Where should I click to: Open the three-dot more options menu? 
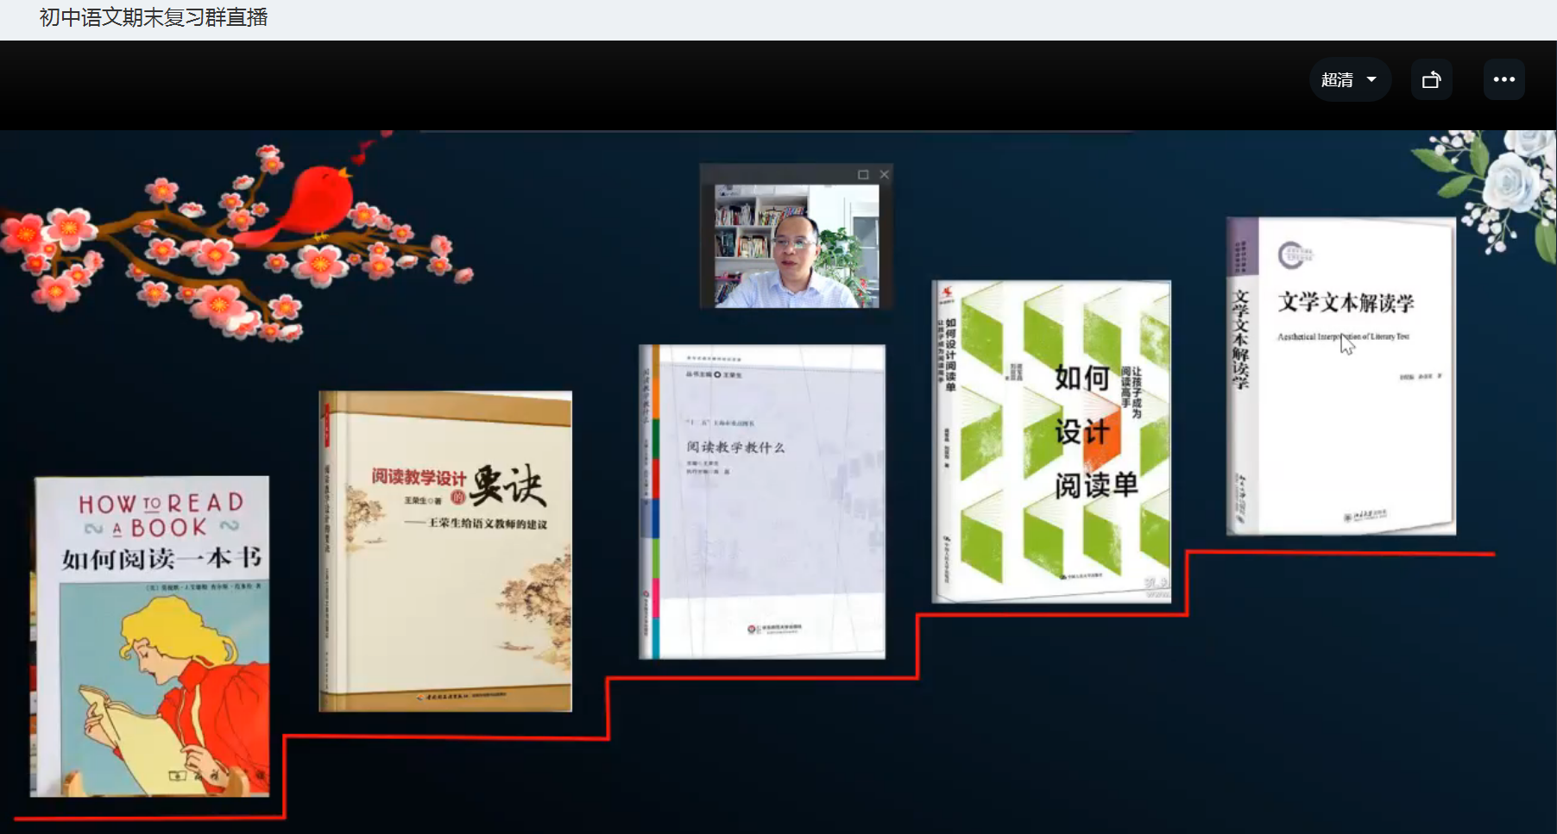[x=1504, y=80]
